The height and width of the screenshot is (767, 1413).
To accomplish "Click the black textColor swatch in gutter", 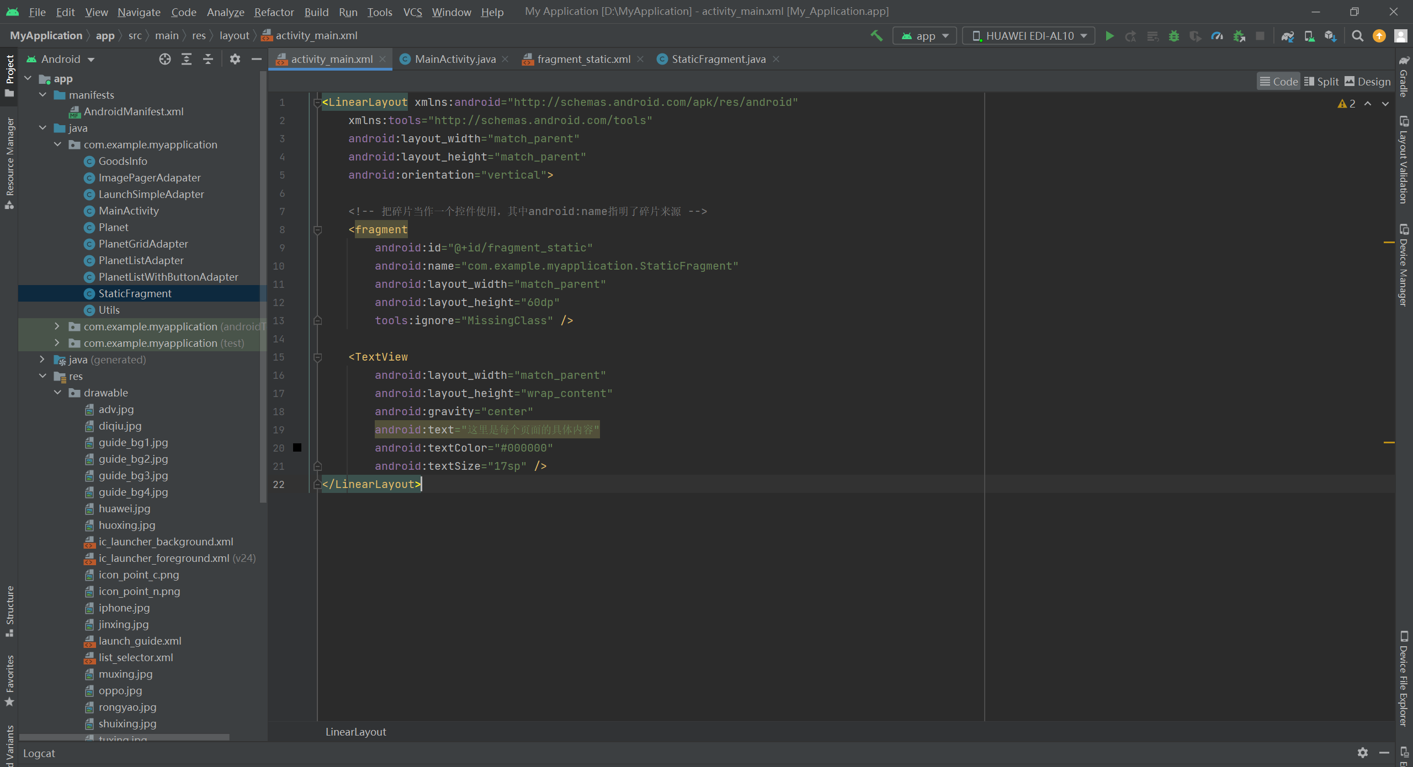I will point(297,448).
